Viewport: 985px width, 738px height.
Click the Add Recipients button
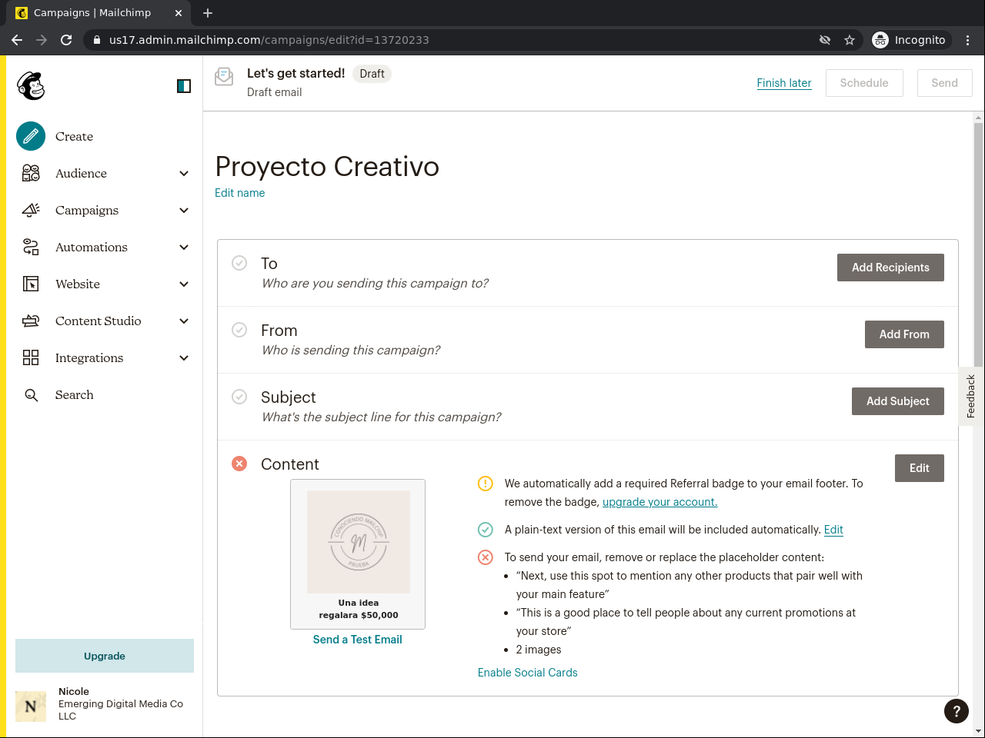click(890, 268)
